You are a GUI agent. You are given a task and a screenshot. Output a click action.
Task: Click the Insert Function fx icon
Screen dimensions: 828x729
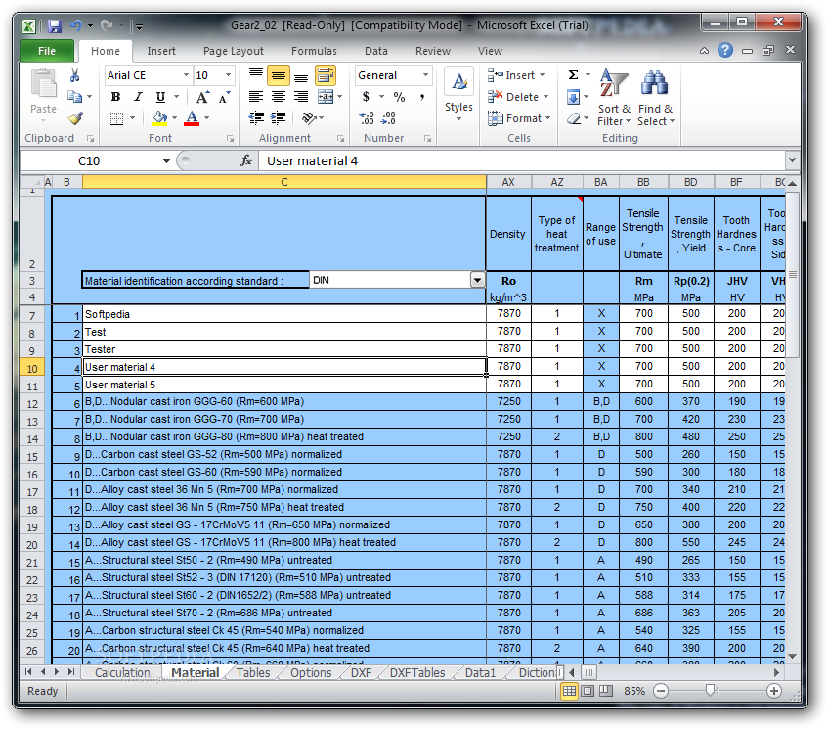(x=246, y=160)
